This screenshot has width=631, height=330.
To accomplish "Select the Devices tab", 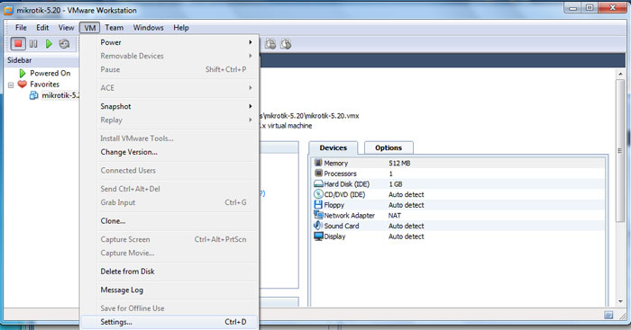I will point(334,147).
